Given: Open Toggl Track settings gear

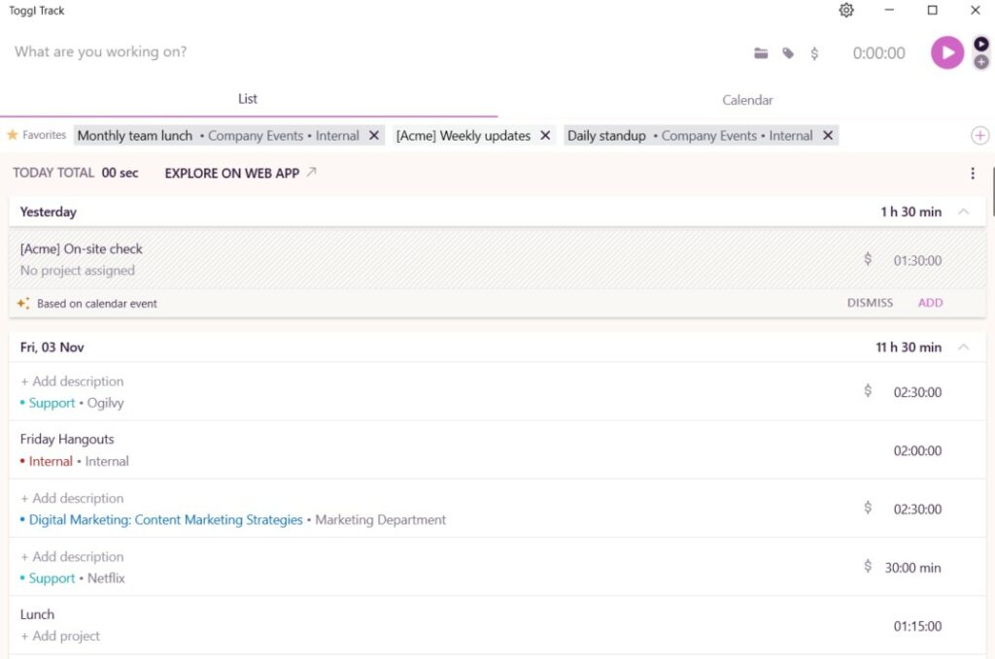Looking at the screenshot, I should coord(845,10).
